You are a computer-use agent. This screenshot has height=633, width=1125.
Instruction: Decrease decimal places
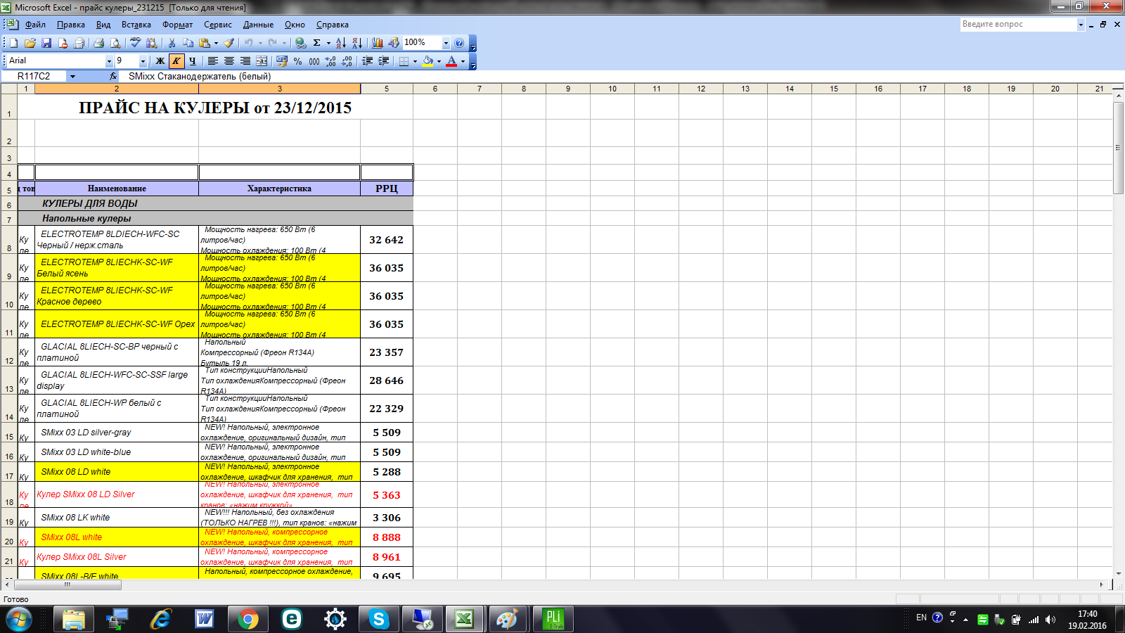[347, 61]
